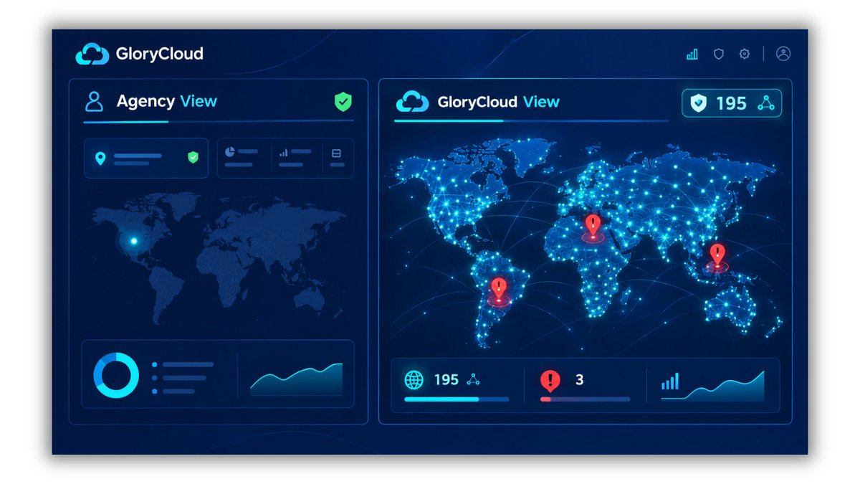Image resolution: width=860 pixels, height=484 pixels.
Task: Select the GloryCloud View tab title
Action: click(498, 102)
